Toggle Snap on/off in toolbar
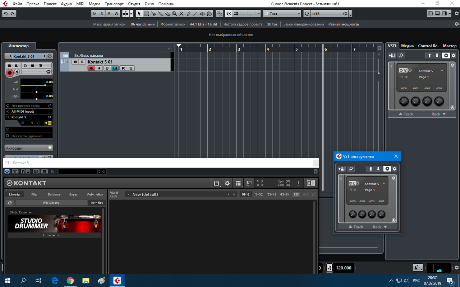Image resolution: width=460 pixels, height=287 pixels. tap(229, 14)
